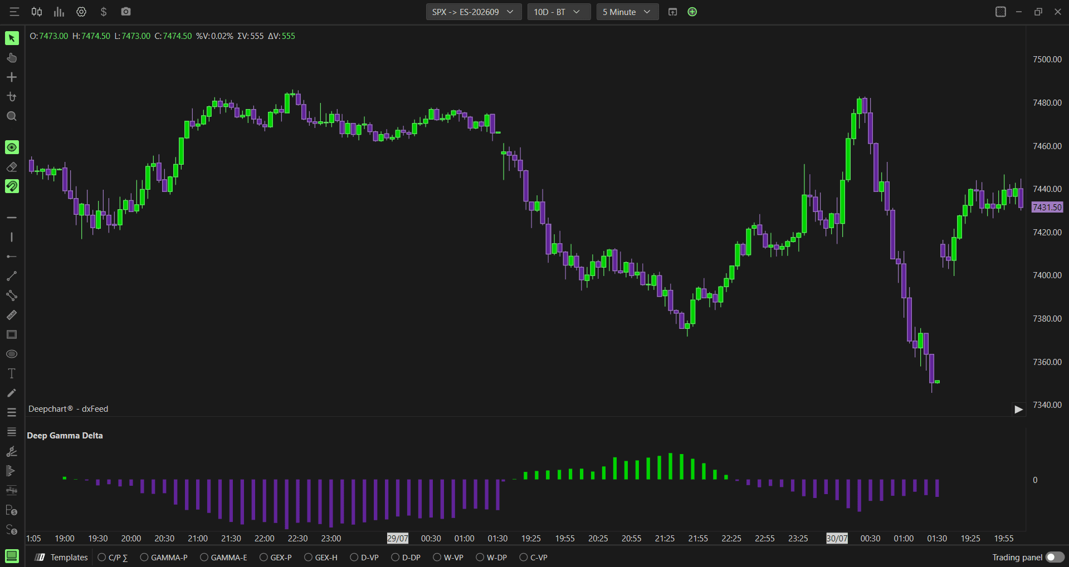Take a chart screenshot with camera icon
This screenshot has height=567, width=1069.
[x=126, y=12]
